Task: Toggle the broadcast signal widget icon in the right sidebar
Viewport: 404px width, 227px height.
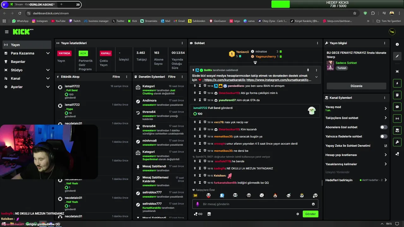Action: 397,119
